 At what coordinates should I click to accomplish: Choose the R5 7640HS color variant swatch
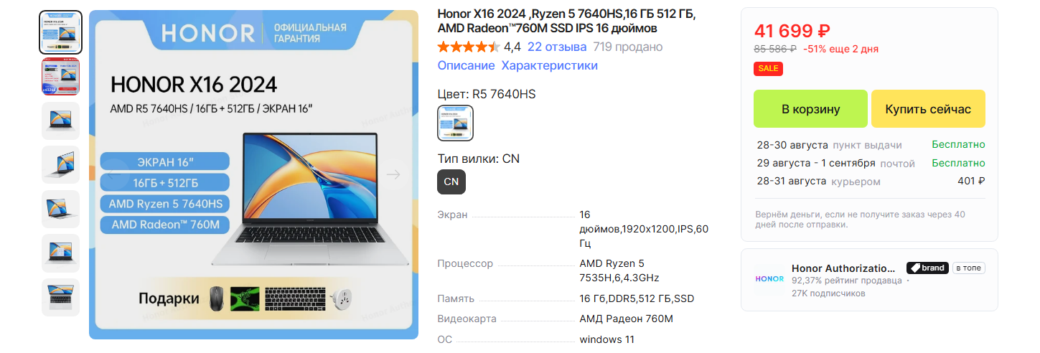click(456, 123)
